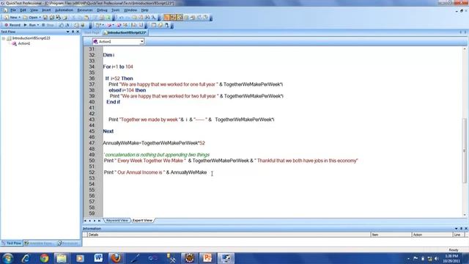Click the volume speaker tray icon
The height and width of the screenshot is (264, 469).
437,259
